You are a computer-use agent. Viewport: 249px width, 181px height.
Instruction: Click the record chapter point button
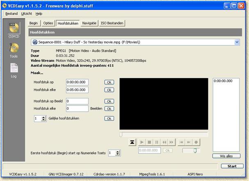(196, 142)
